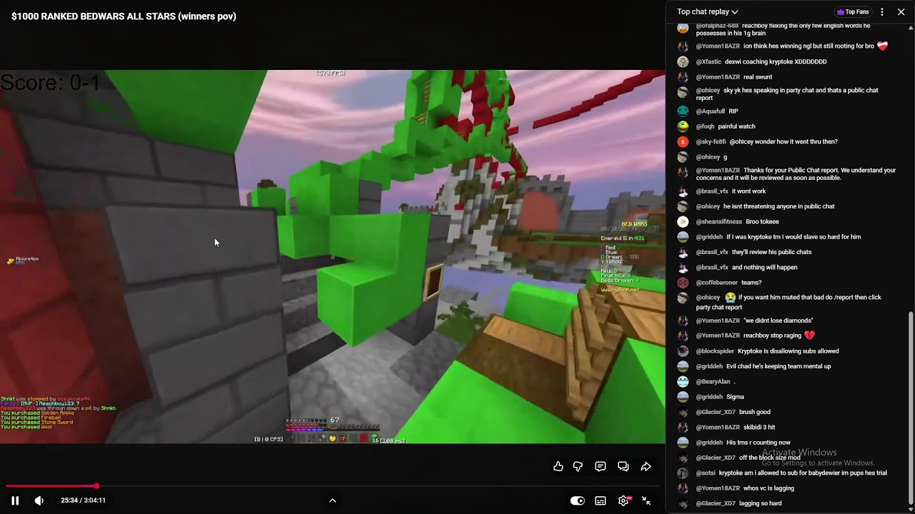Open the player settings gear
Screen dimensions: 915x514
click(623, 500)
